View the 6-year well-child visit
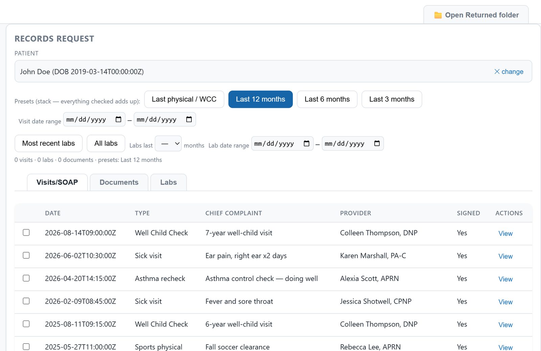 505,325
